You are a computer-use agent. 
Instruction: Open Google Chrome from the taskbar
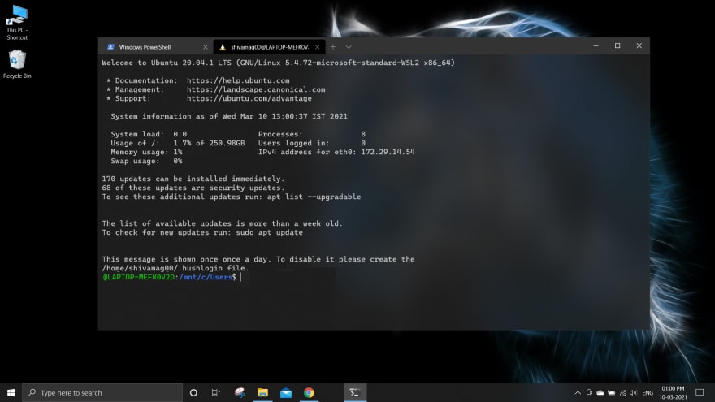pyautogui.click(x=310, y=392)
